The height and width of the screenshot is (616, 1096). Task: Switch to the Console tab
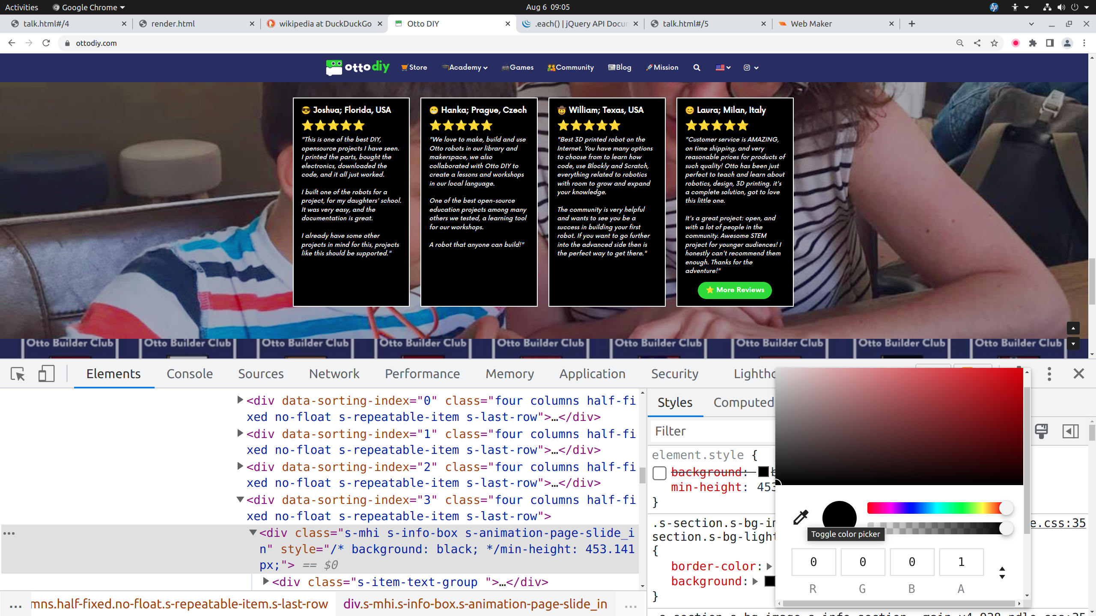point(189,374)
